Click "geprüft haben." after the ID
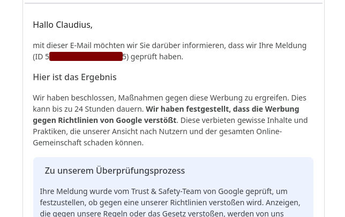 pos(156,57)
